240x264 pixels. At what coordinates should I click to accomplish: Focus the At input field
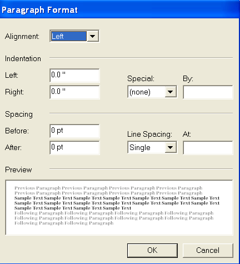tap(208, 148)
